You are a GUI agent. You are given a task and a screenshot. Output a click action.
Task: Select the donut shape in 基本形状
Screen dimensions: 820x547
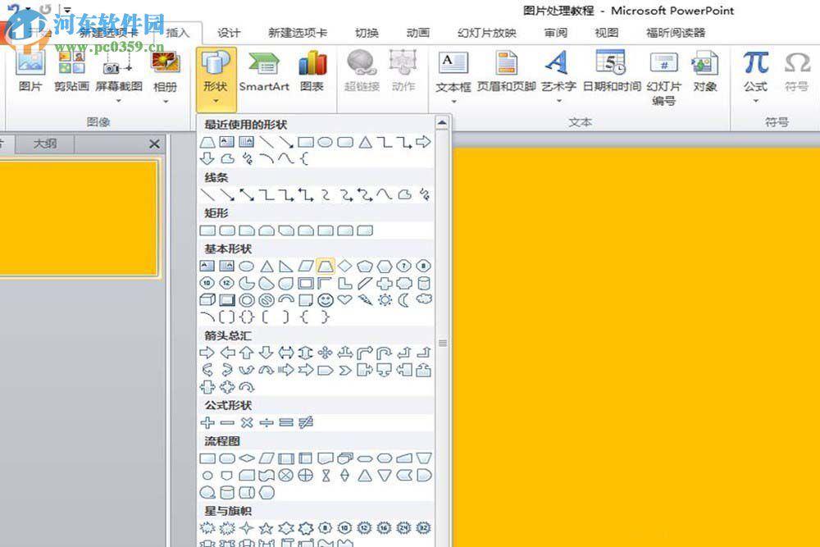pos(247,299)
